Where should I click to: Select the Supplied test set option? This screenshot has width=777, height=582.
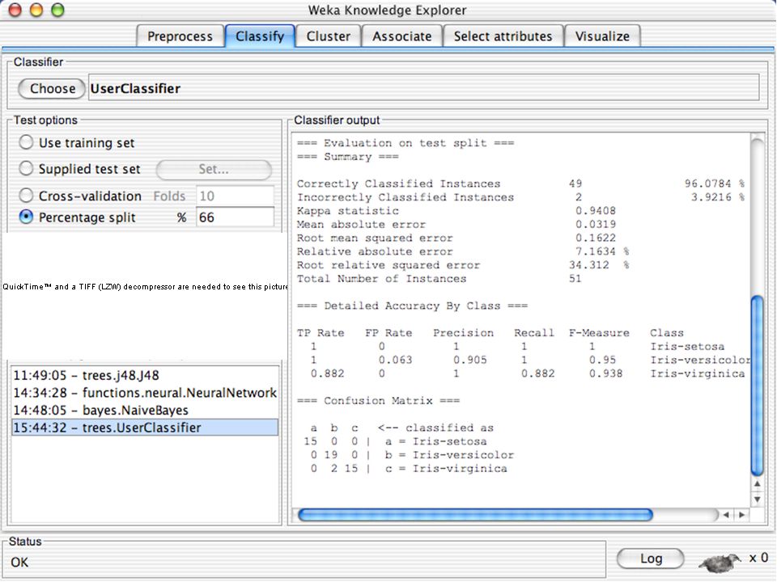79,169
